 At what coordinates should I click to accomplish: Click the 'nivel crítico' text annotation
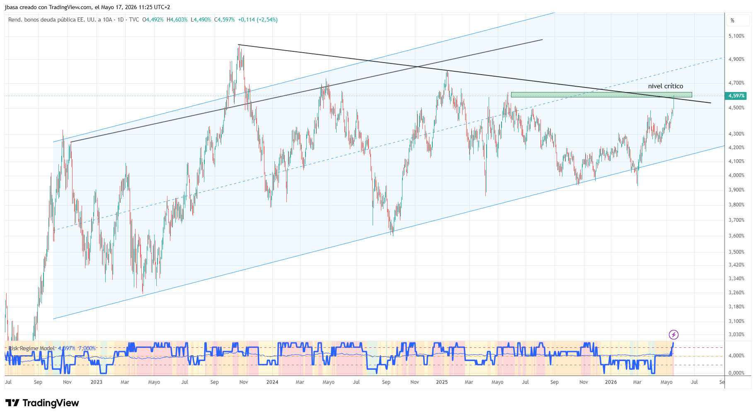(x=666, y=86)
